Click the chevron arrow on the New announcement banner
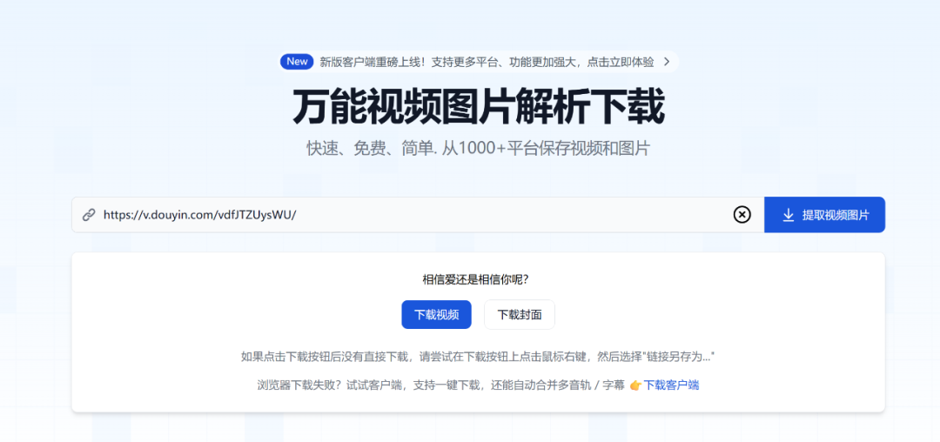 (667, 61)
